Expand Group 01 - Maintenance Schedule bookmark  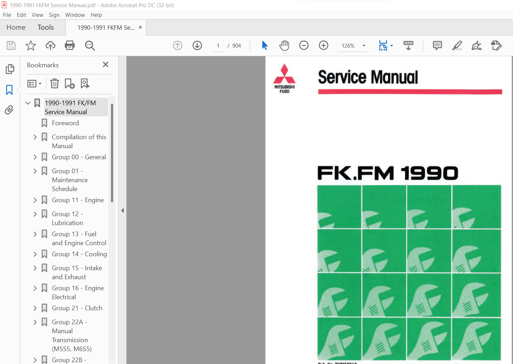pyautogui.click(x=35, y=171)
